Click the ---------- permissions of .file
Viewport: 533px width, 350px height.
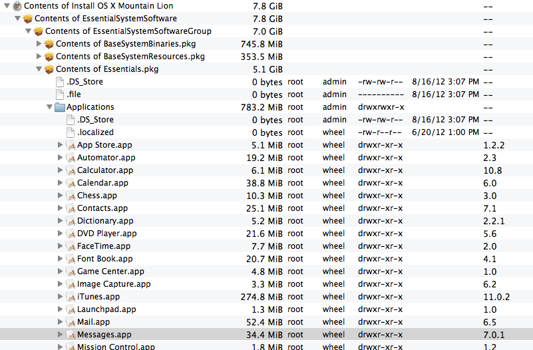[x=381, y=94]
